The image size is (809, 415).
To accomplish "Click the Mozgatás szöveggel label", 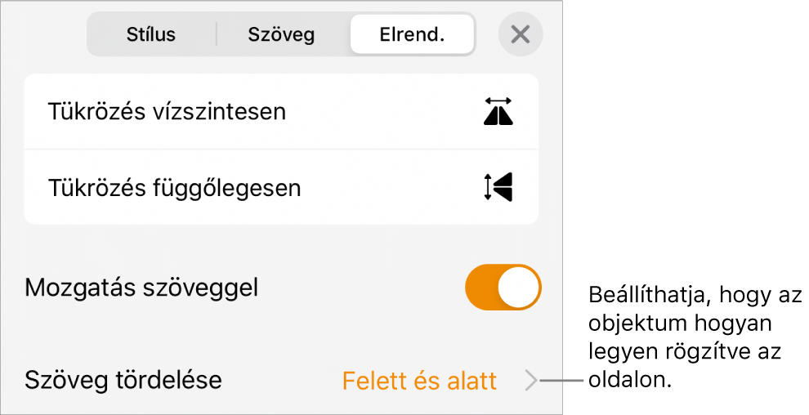I will tap(141, 288).
